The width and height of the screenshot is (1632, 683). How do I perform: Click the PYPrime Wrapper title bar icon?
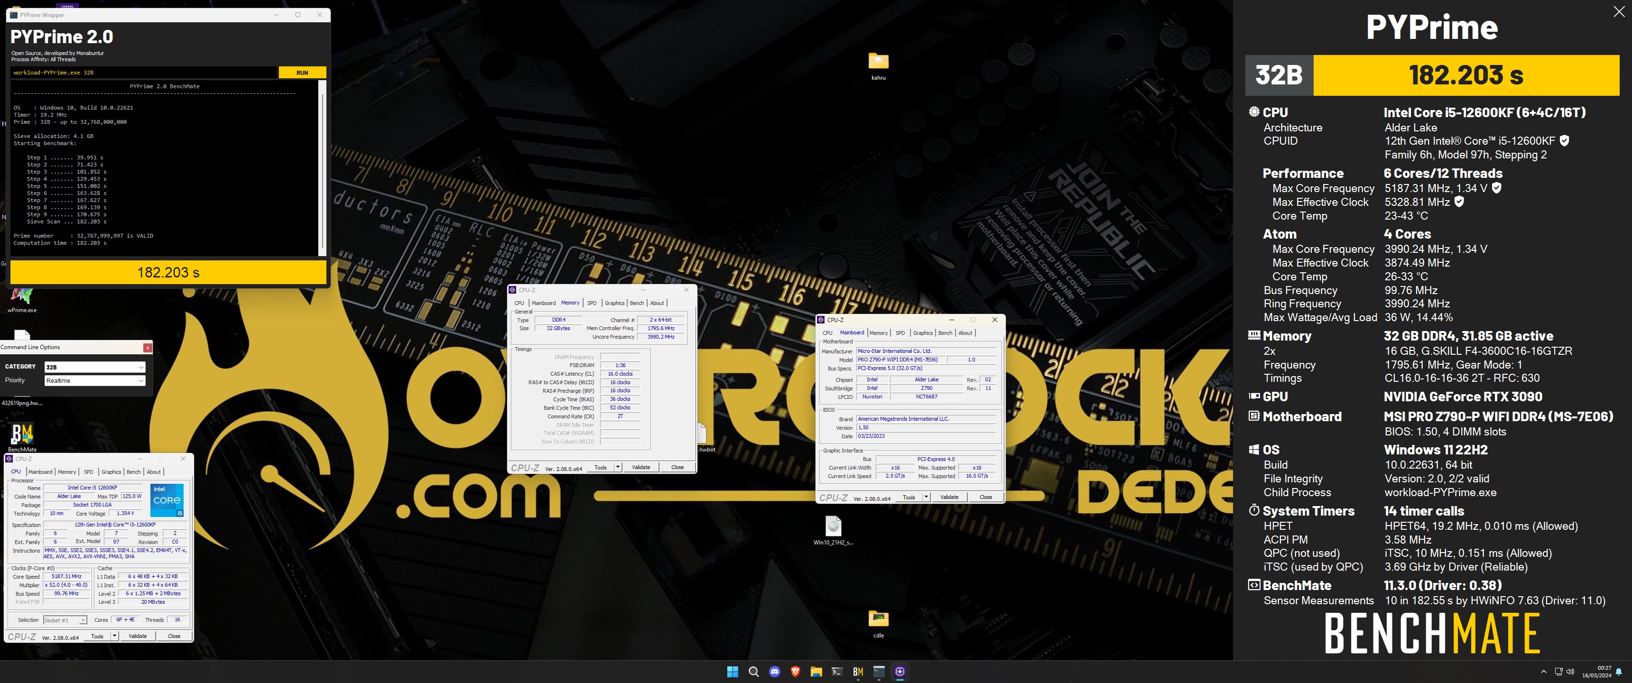[14, 15]
